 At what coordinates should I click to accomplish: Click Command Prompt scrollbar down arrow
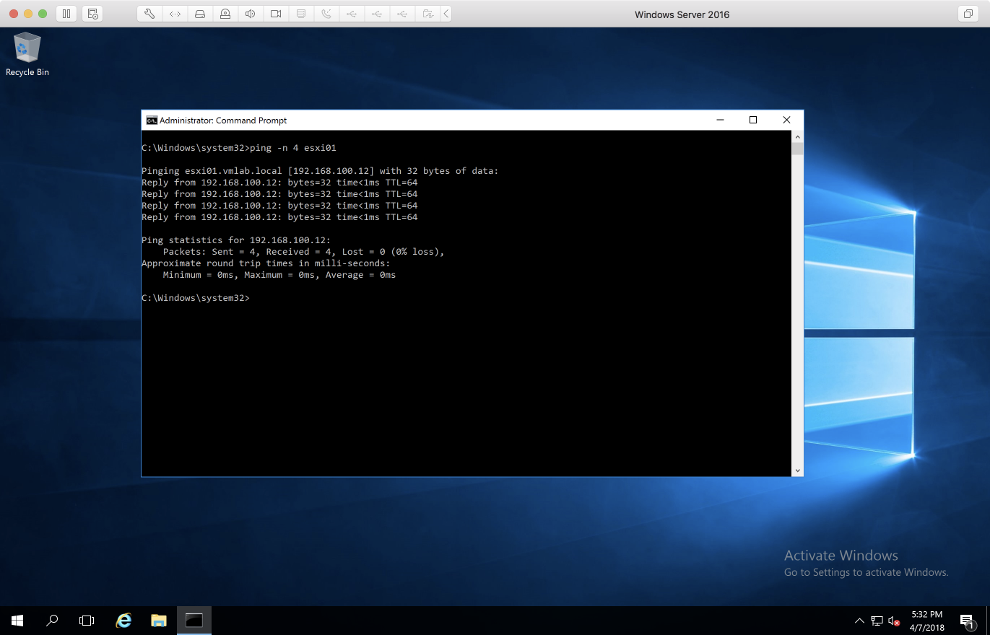tap(797, 470)
